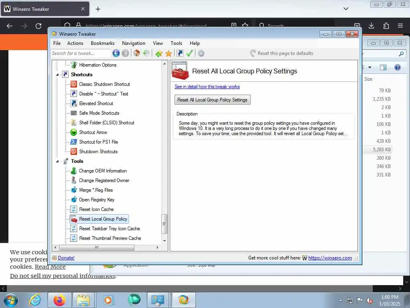Select Merge *.Reg Files icon
Image resolution: width=410 pixels, height=308 pixels.
coord(74,190)
